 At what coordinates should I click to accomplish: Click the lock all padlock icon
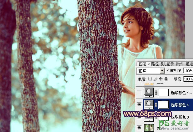(166, 79)
